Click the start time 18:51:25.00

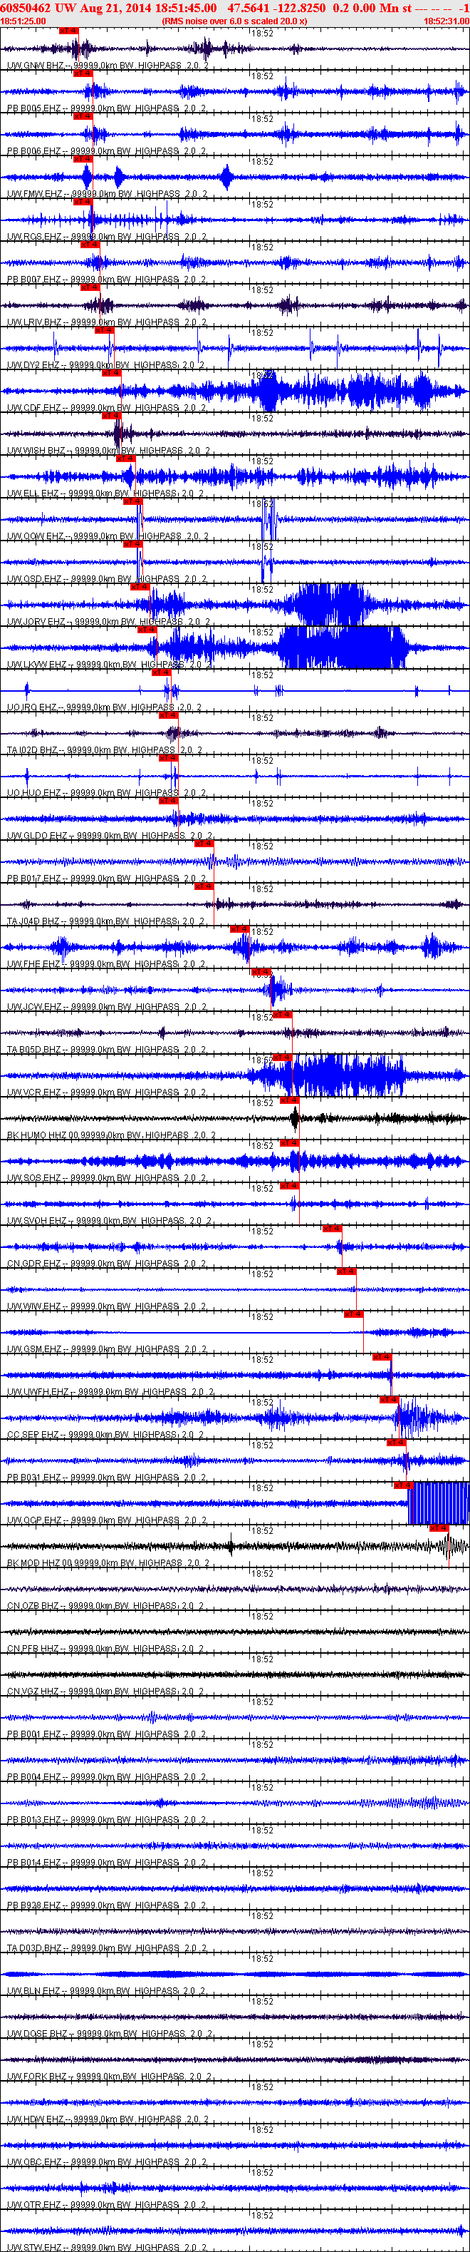coord(23,21)
